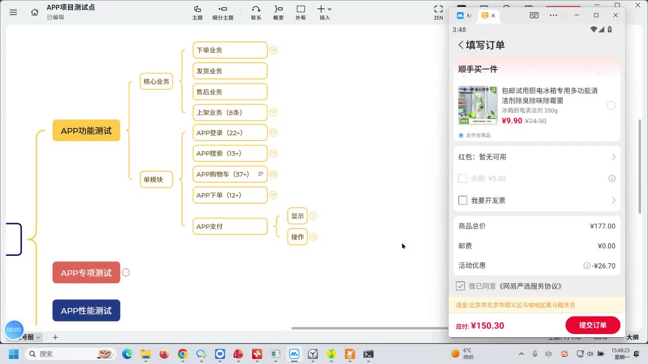Expand the count badge next to 下单业务
This screenshot has width=648, height=364.
point(273,50)
